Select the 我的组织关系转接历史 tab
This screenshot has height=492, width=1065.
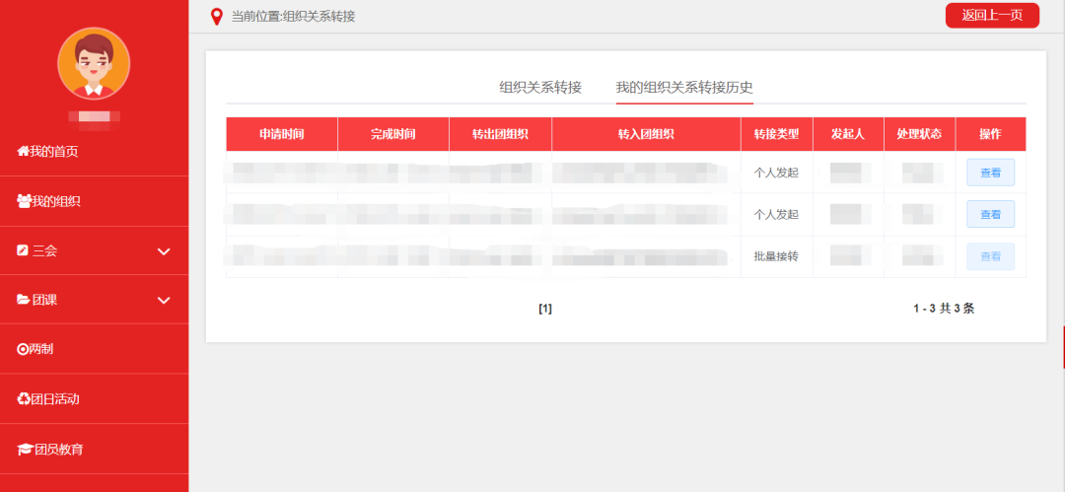click(684, 87)
